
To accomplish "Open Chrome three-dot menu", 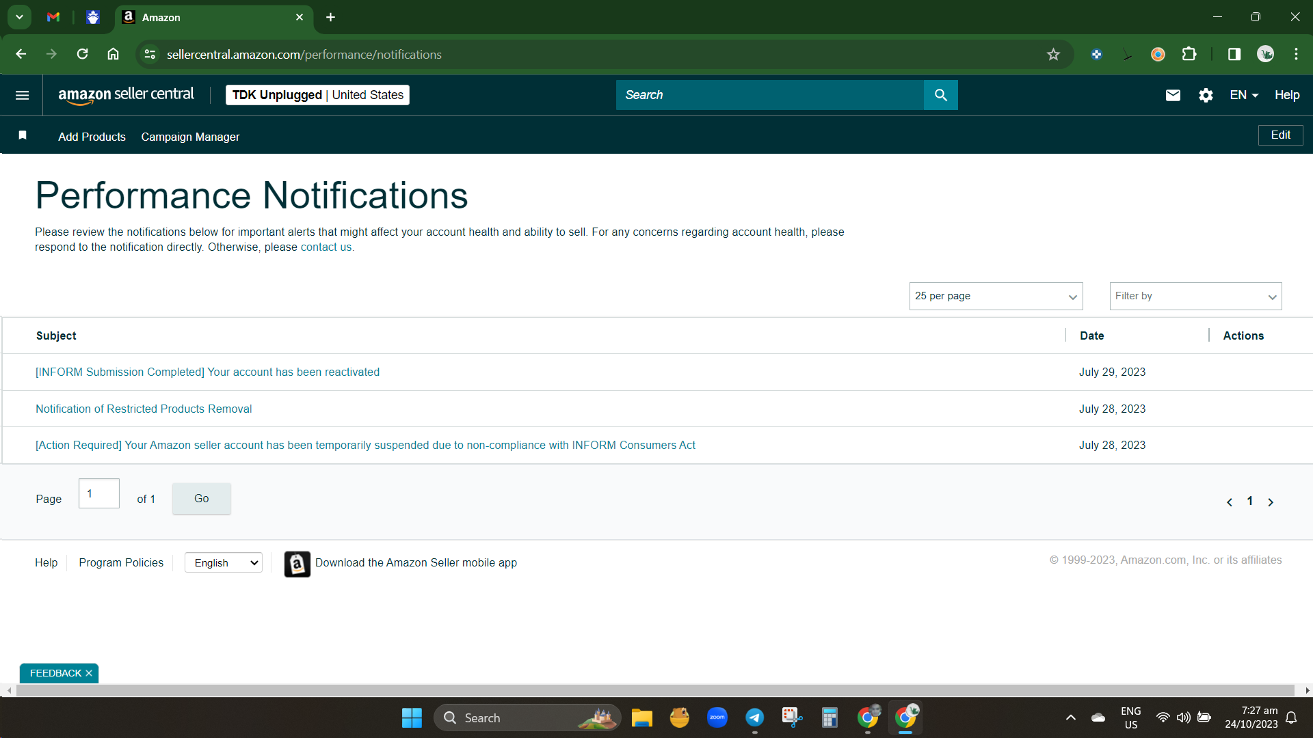I will (1296, 54).
